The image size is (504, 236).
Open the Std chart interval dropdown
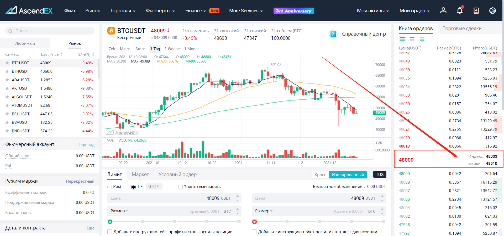140,49
